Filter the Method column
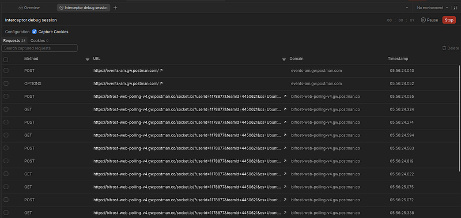The image size is (461, 218). click(x=88, y=59)
